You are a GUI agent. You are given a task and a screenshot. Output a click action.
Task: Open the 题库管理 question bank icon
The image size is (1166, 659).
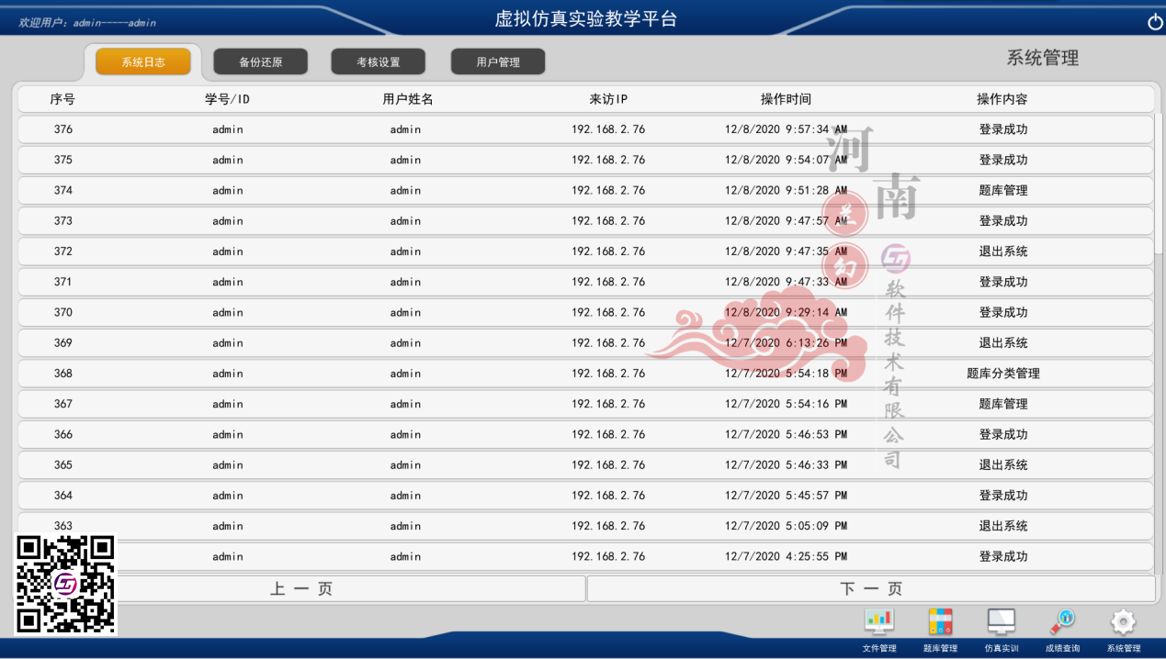(940, 623)
